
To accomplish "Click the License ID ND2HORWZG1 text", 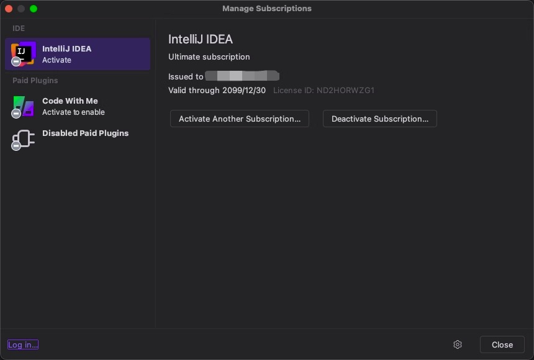I will tap(324, 90).
